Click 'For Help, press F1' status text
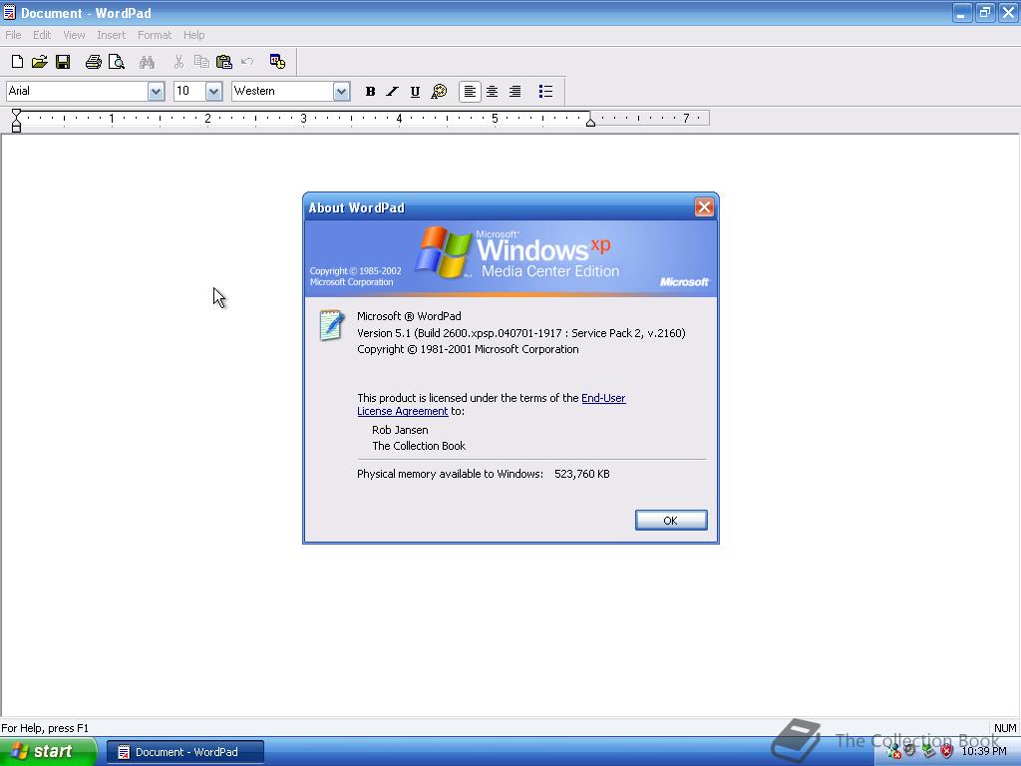 [x=45, y=728]
